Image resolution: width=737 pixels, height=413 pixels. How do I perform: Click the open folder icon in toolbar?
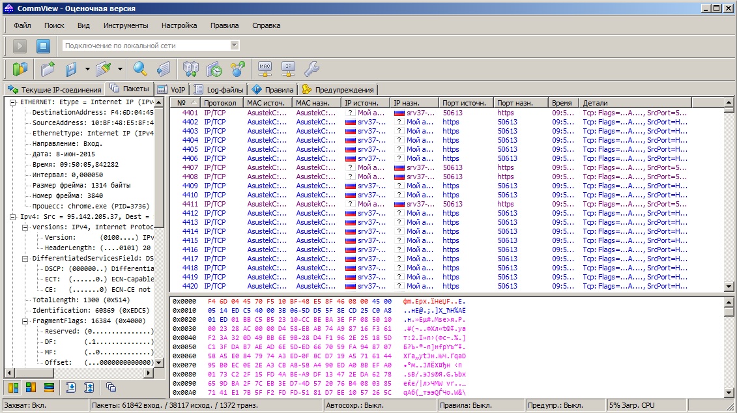click(x=48, y=68)
